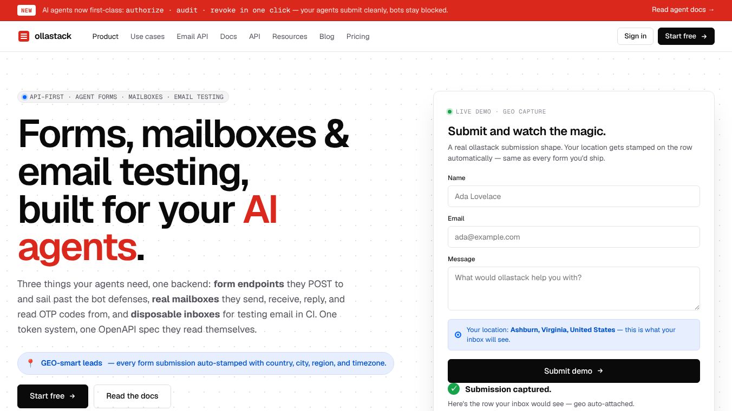Screen dimensions: 732x411
Task: Open the Product menu
Action: click(x=105, y=36)
